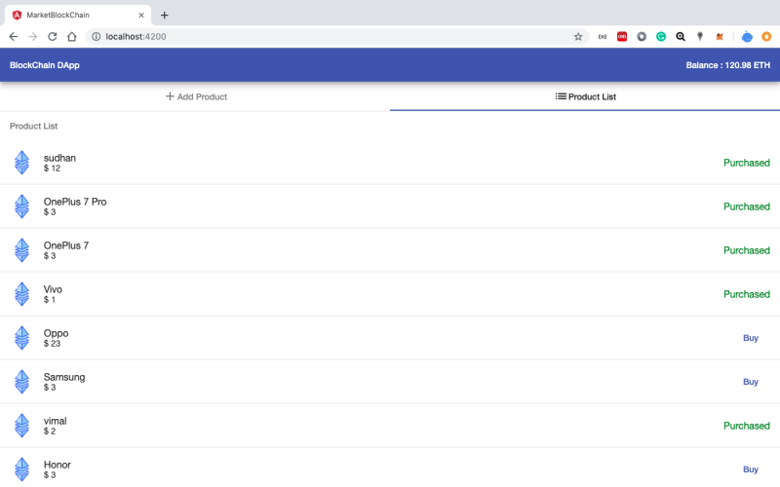Screen dimensions: 780x487
Task: Click the Ethereum icon beside OnePlus 7 Pro
Action: coord(21,206)
